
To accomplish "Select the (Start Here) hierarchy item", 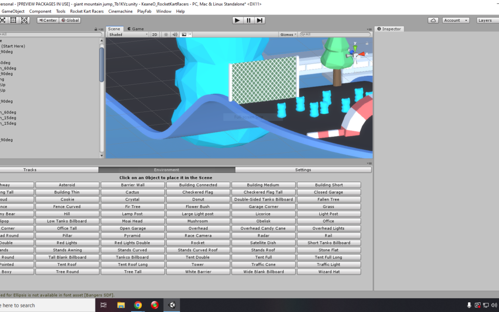I will coord(13,46).
